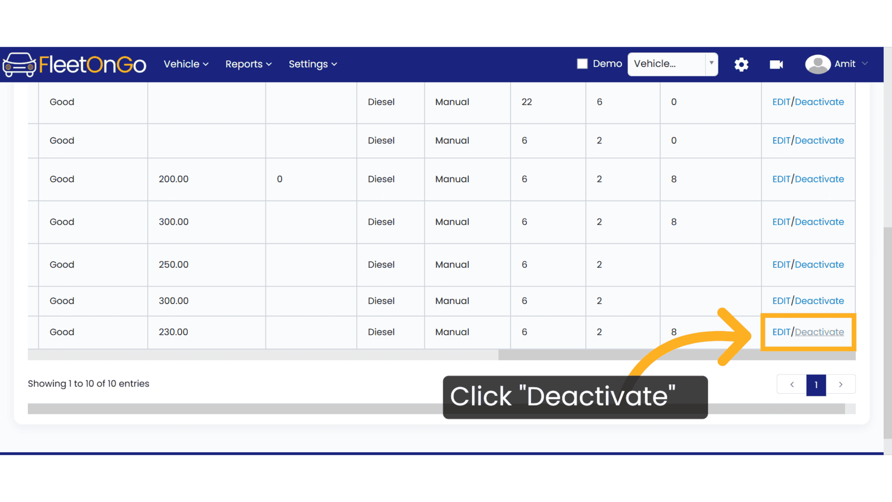This screenshot has height=502, width=892.
Task: Open the Vehicle menu
Action: click(186, 64)
